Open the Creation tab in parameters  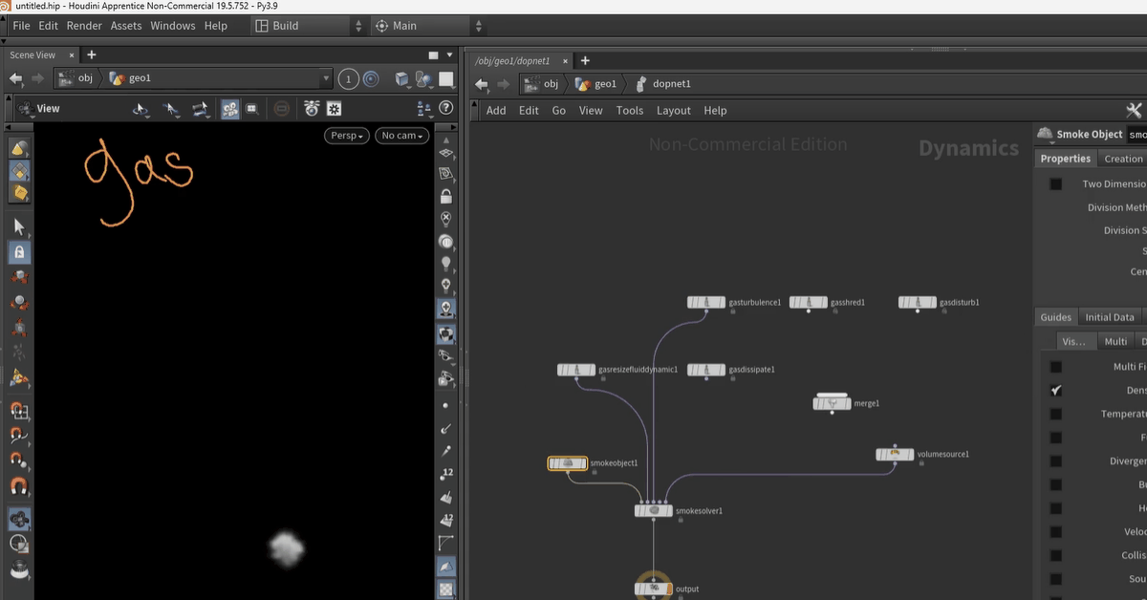[1122, 159]
